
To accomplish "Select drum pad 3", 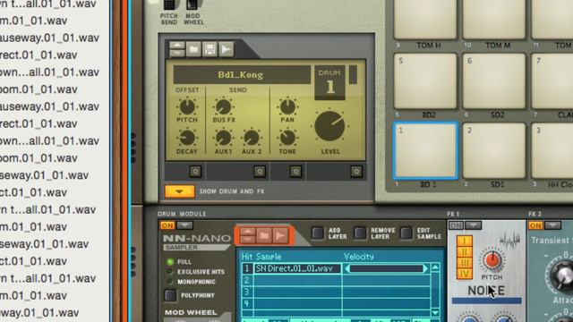I will (x=552, y=151).
